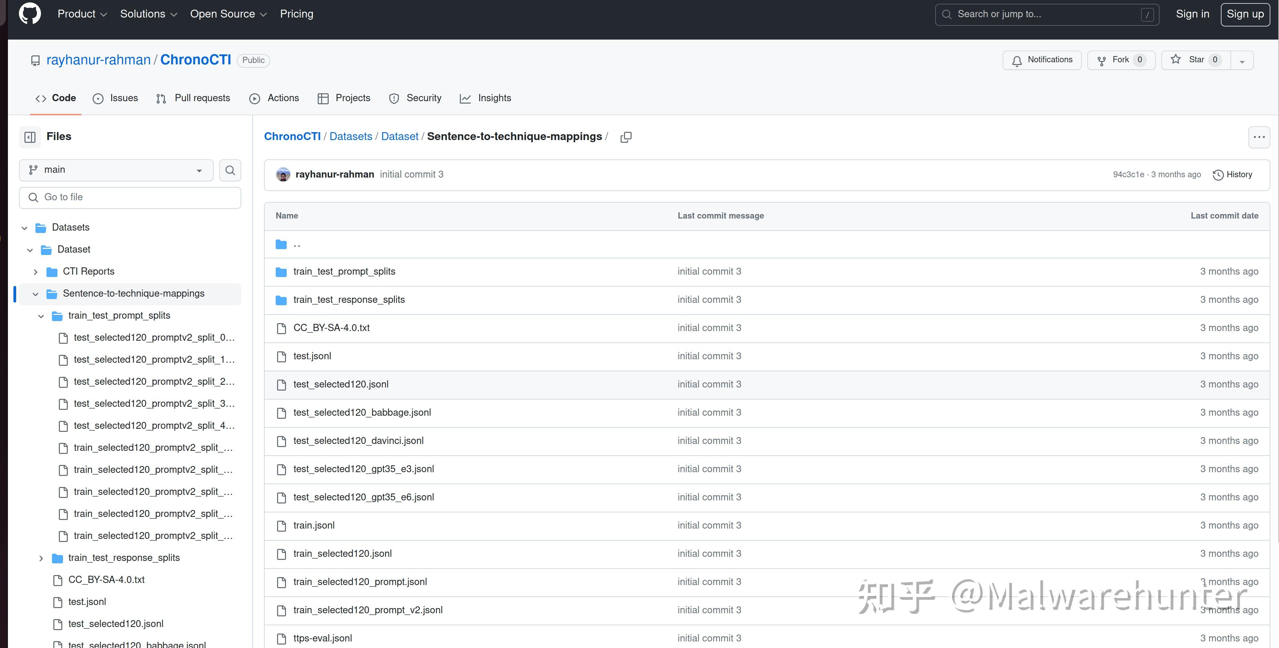Expand train_test_response_splits in sidebar tree

(x=41, y=558)
